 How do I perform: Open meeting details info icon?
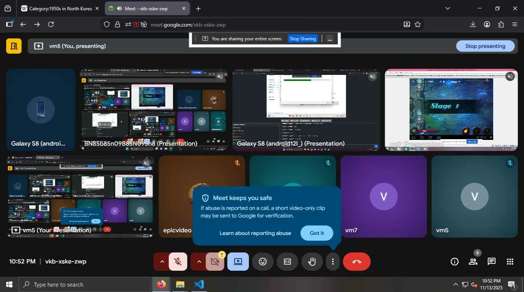click(x=454, y=262)
